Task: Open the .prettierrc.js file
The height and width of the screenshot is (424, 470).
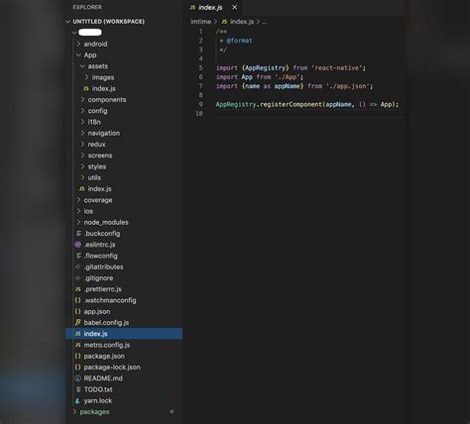Action: click(102, 289)
